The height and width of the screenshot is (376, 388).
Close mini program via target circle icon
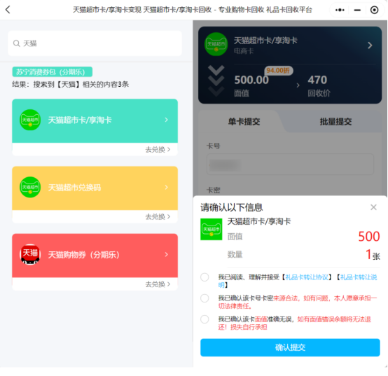click(x=374, y=10)
